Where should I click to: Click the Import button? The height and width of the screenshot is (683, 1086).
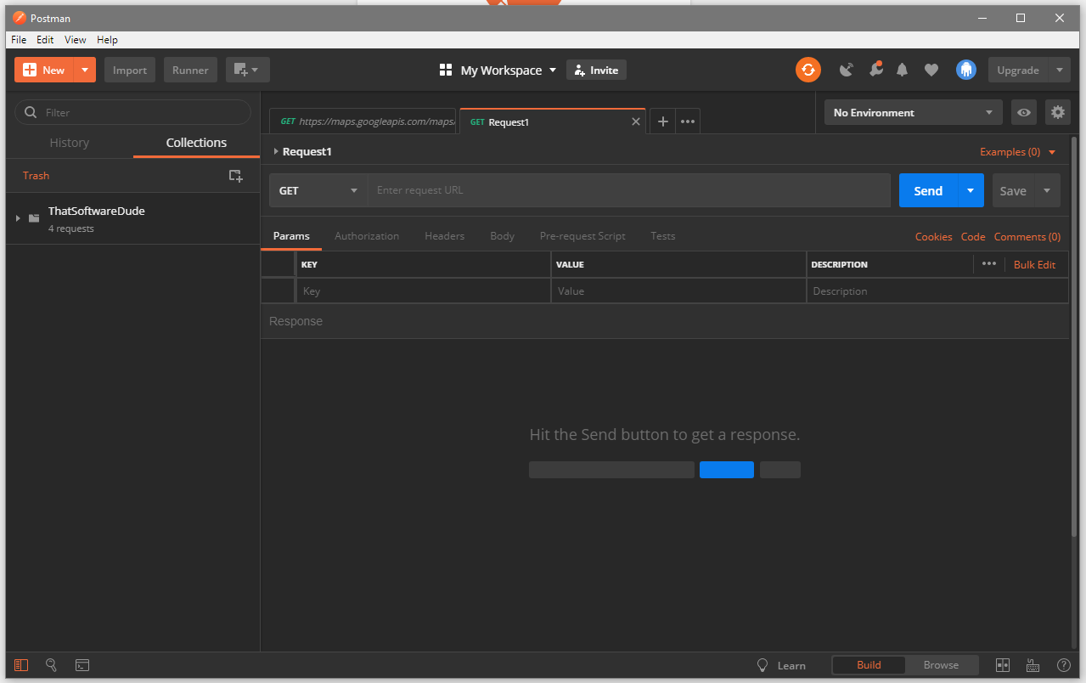click(130, 70)
